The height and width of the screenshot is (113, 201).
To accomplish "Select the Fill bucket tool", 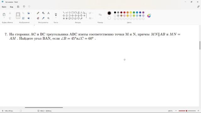I will 43,13.
